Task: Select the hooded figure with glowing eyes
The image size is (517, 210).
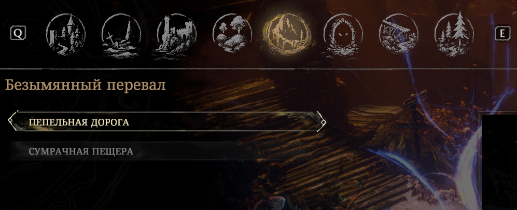Action: click(343, 35)
